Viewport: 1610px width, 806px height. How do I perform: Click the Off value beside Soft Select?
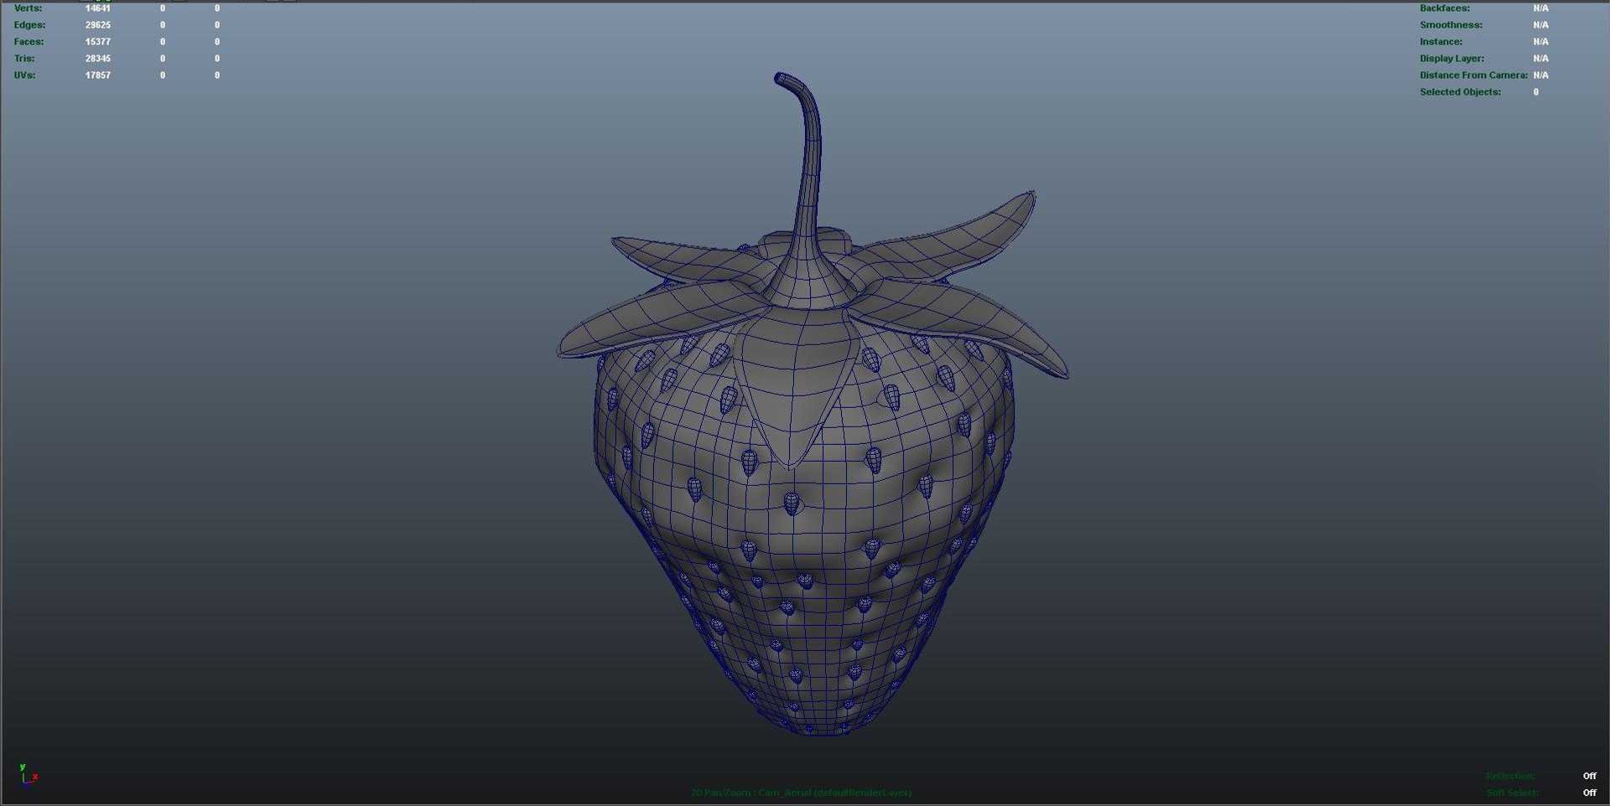(x=1589, y=793)
